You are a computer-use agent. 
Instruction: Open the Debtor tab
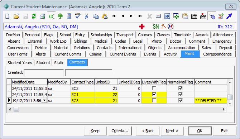41,48
